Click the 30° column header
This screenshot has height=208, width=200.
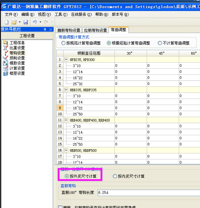131,53
